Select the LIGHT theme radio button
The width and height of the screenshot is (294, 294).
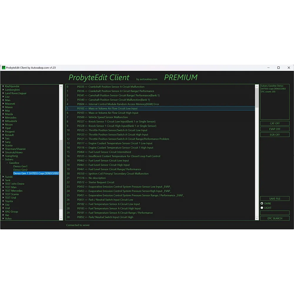tap(262, 208)
